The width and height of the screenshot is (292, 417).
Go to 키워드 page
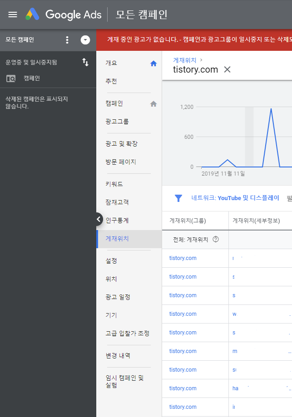tap(114, 184)
